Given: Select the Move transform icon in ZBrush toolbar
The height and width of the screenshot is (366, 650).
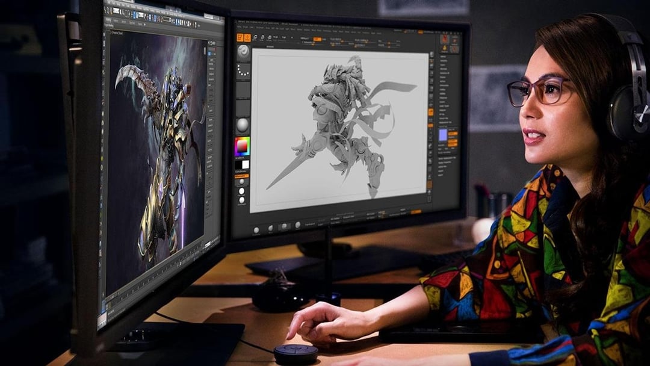Looking at the screenshot, I should pyautogui.click(x=255, y=38).
